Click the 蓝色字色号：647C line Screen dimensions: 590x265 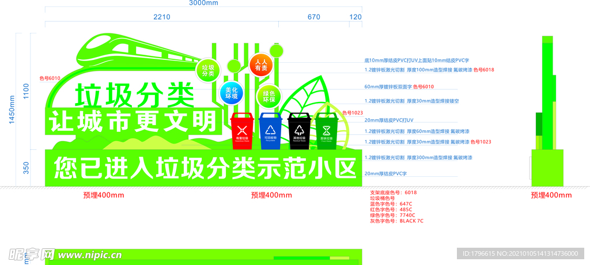tap(391, 203)
